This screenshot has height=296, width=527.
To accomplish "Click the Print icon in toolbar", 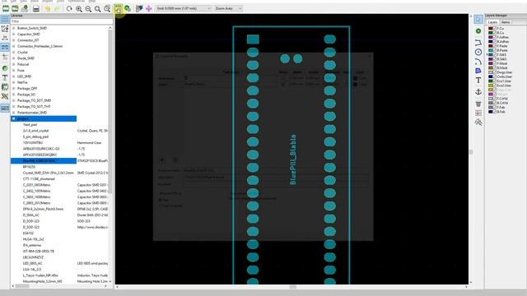I will (x=36, y=8).
